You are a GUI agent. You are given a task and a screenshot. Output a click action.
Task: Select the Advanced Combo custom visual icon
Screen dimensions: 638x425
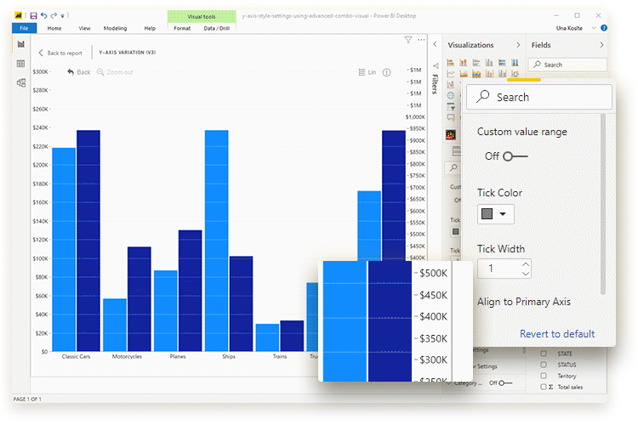pos(451,134)
